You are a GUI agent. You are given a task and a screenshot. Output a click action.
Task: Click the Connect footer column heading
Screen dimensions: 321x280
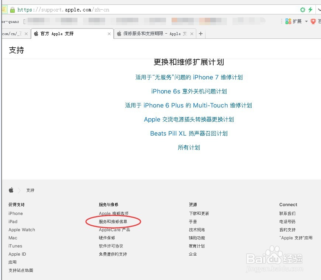[x=288, y=205]
